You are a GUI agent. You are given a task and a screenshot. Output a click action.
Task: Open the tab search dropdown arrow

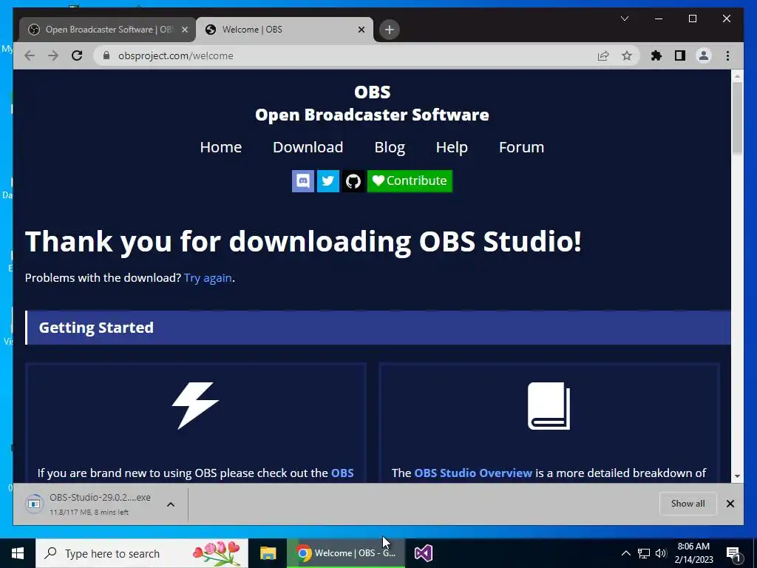(x=624, y=18)
